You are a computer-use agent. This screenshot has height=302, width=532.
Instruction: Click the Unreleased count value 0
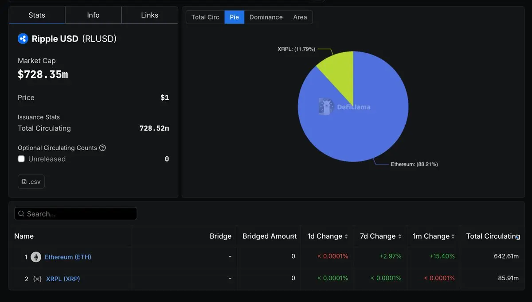tap(167, 159)
